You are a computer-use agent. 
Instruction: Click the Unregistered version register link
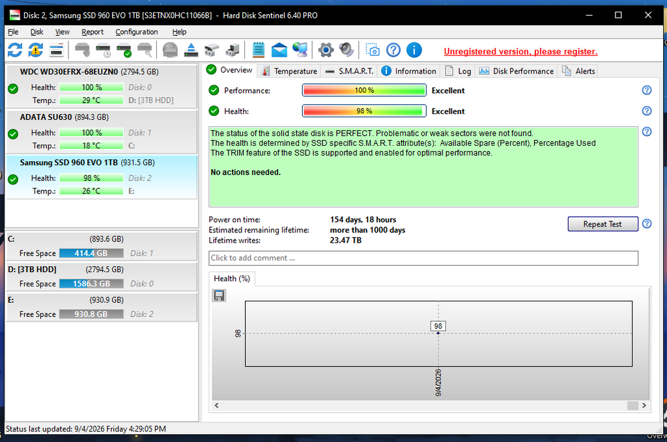point(520,51)
